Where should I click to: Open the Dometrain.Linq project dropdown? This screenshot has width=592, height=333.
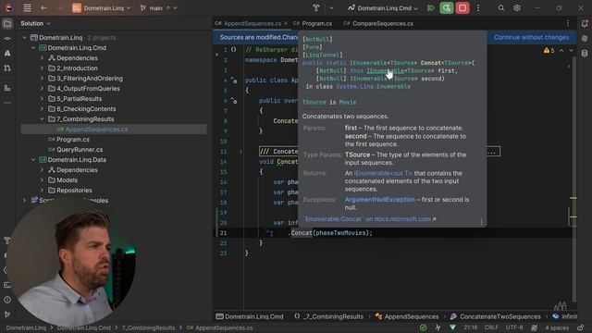click(x=102, y=8)
